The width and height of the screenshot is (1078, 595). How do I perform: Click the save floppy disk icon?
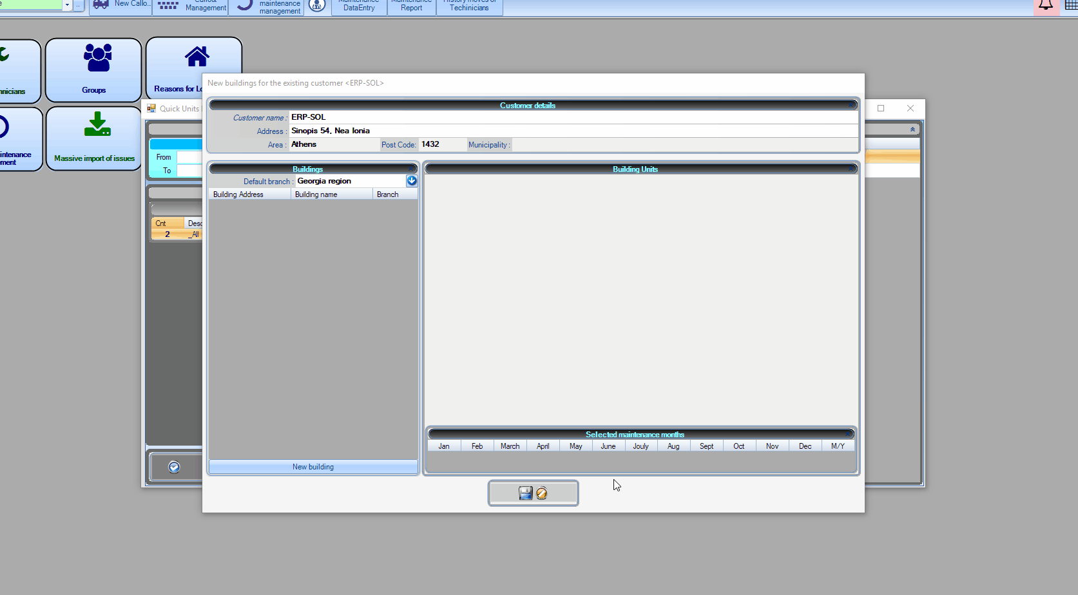pyautogui.click(x=525, y=493)
